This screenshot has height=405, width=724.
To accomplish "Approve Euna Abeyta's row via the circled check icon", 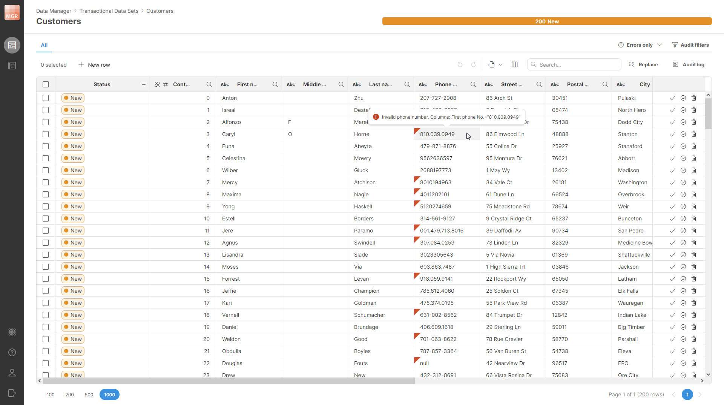I will (684, 146).
